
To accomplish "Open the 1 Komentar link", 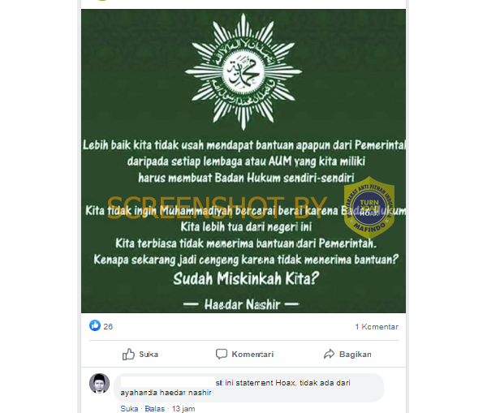I will coord(377,327).
